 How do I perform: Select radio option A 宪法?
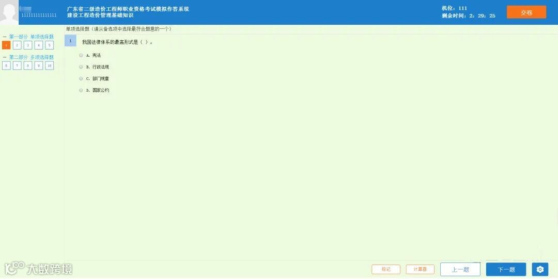(81, 55)
